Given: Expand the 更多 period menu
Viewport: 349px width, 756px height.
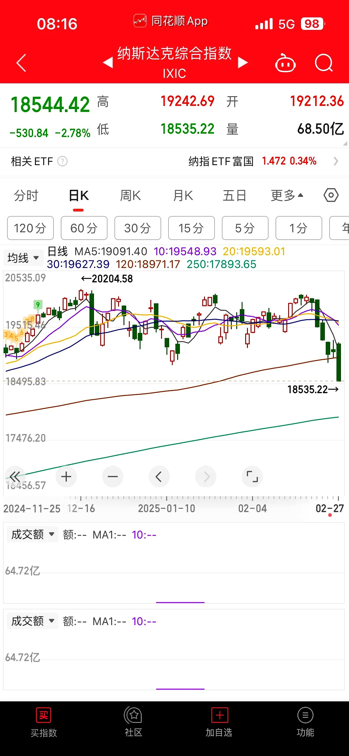Looking at the screenshot, I should 287,196.
